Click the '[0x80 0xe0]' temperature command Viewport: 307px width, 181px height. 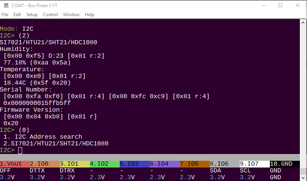pyautogui.click(x=24, y=76)
